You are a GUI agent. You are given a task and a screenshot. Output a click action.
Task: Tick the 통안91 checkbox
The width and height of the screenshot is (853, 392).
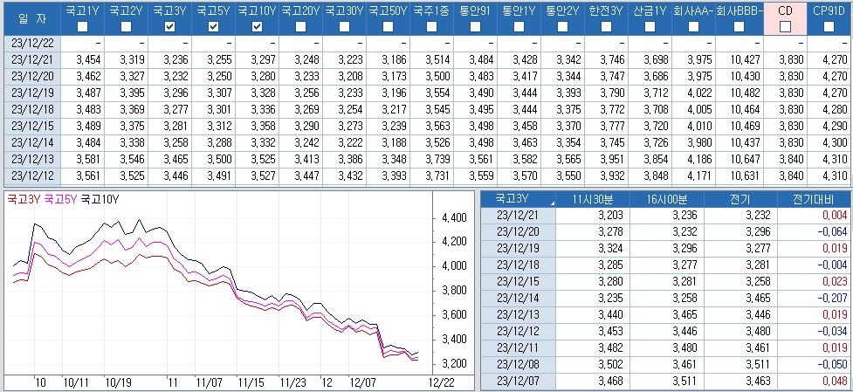click(475, 27)
